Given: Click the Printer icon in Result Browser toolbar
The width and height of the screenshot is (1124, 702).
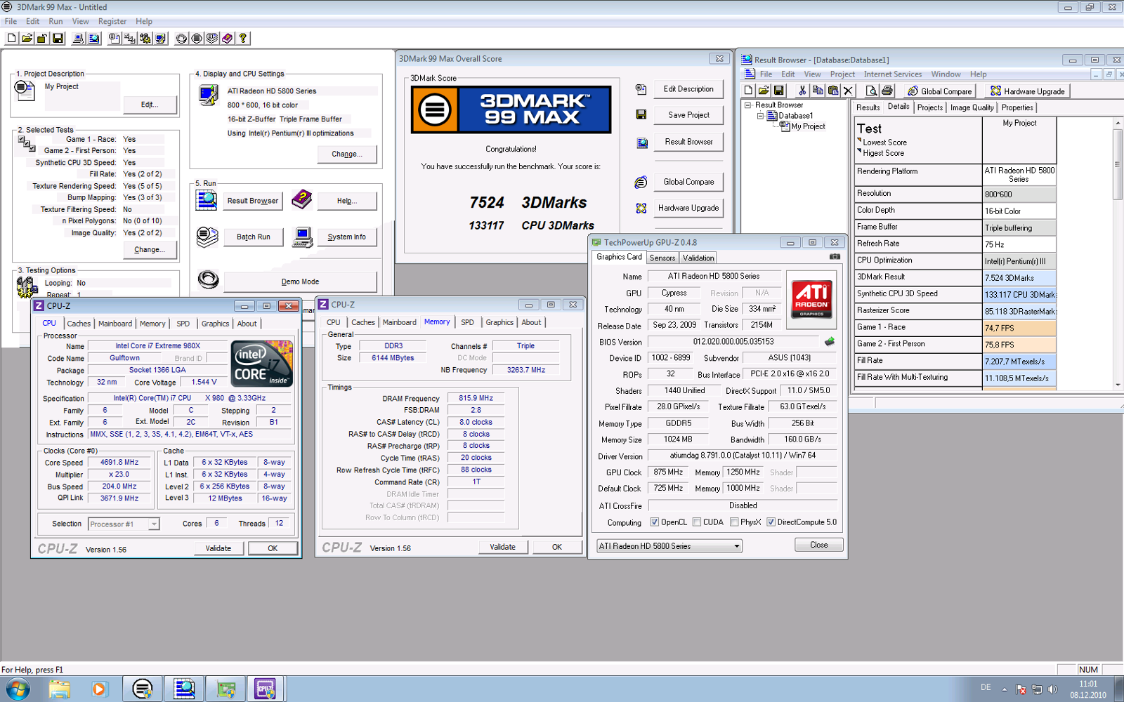Looking at the screenshot, I should click(887, 91).
